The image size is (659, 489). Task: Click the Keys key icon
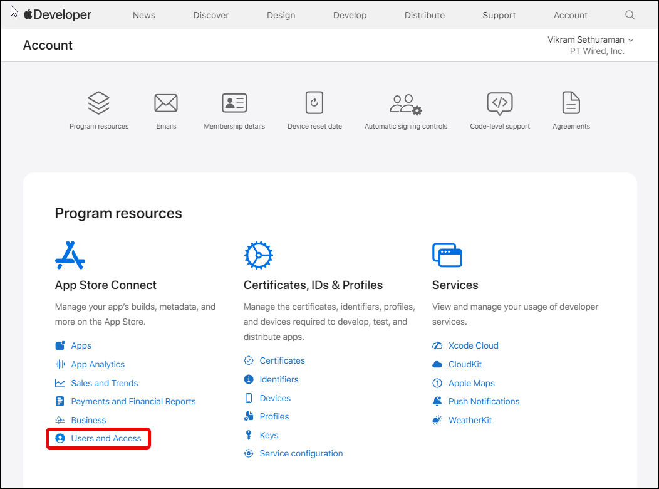click(x=249, y=434)
